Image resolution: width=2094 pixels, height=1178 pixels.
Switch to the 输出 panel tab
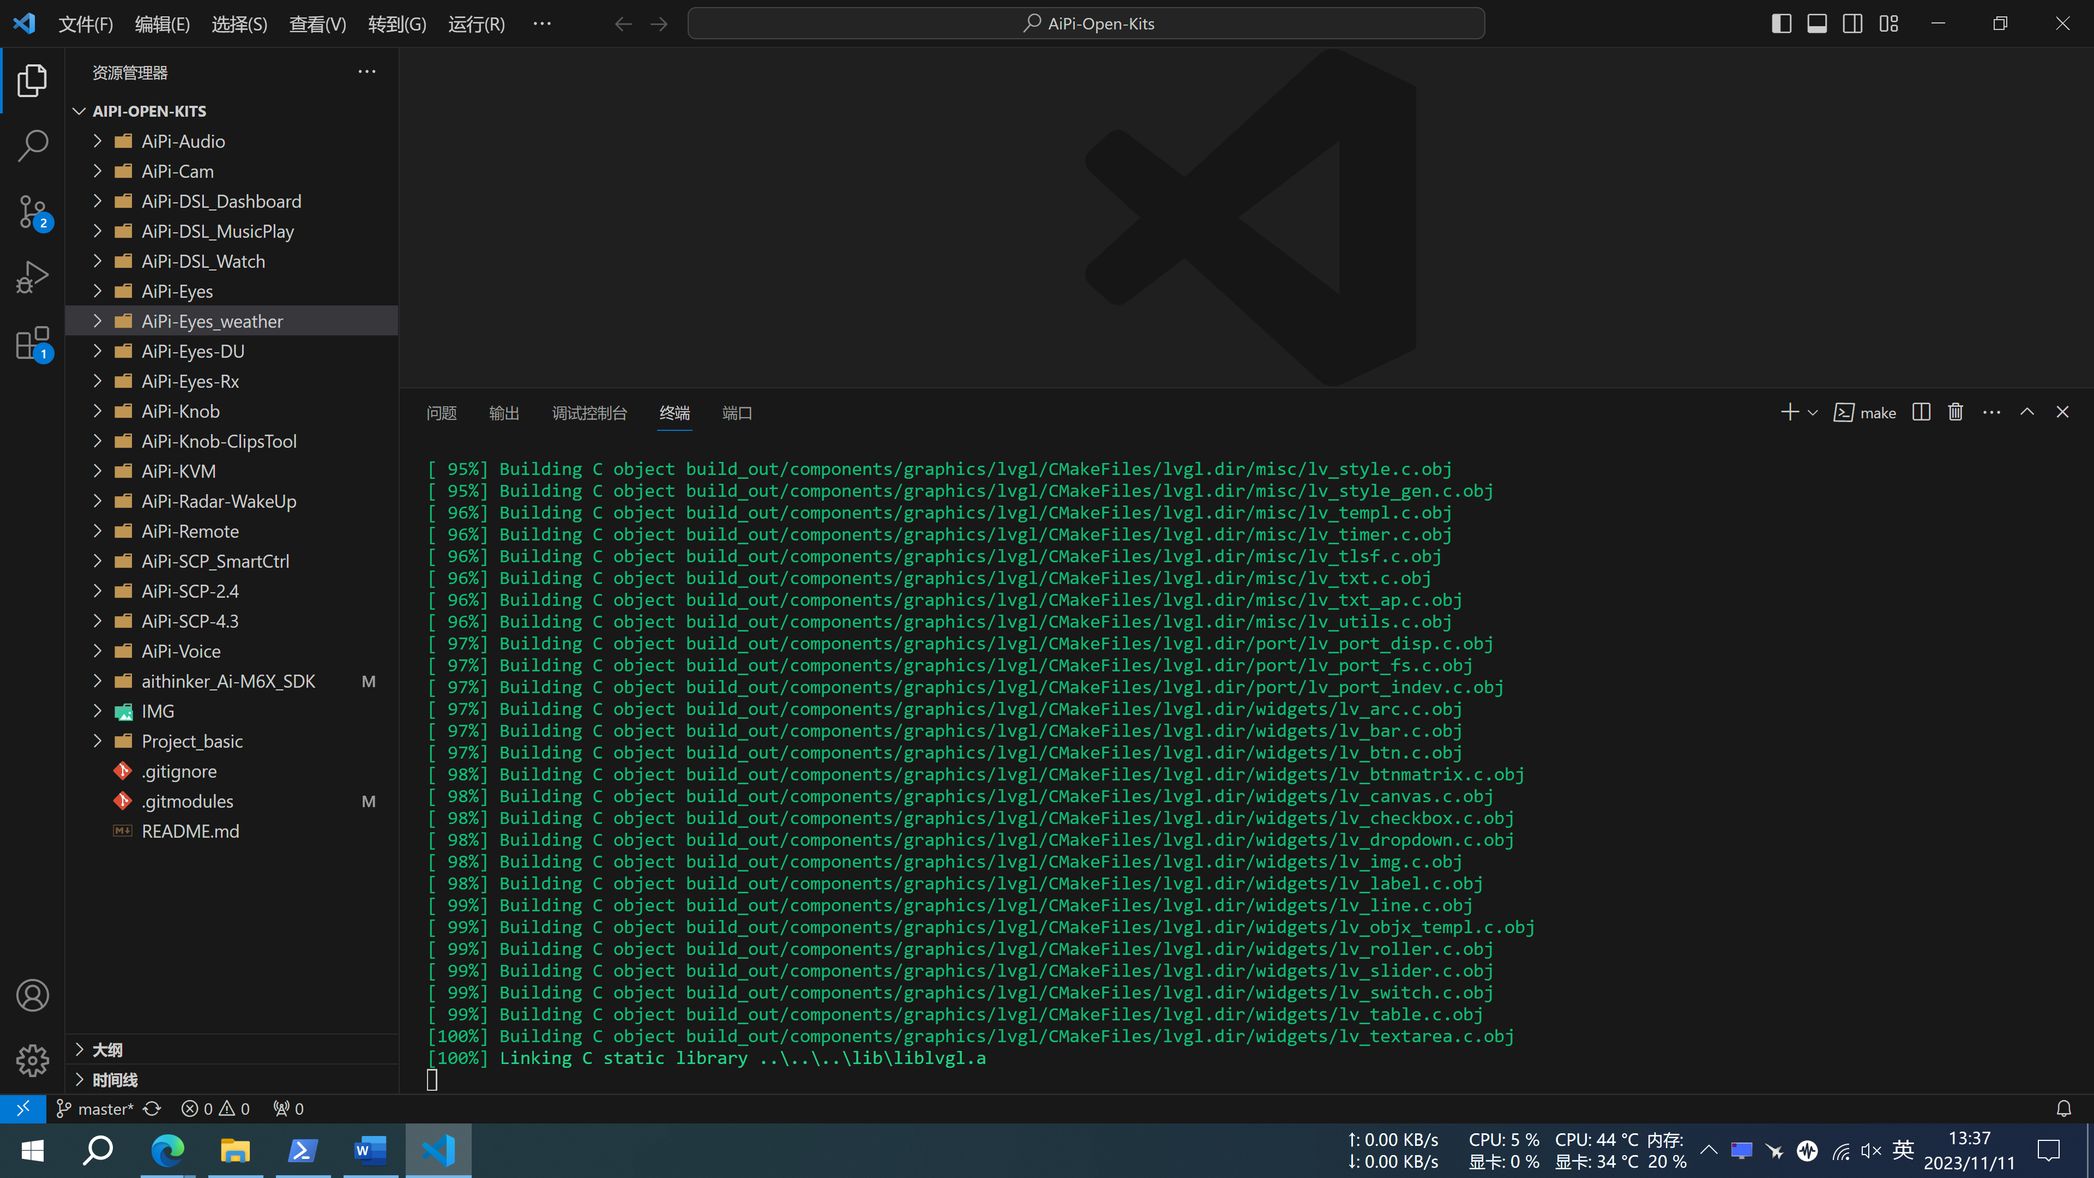tap(504, 413)
